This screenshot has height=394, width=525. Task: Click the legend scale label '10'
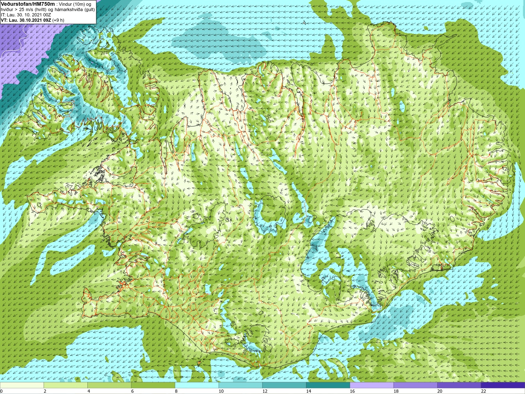point(221,391)
